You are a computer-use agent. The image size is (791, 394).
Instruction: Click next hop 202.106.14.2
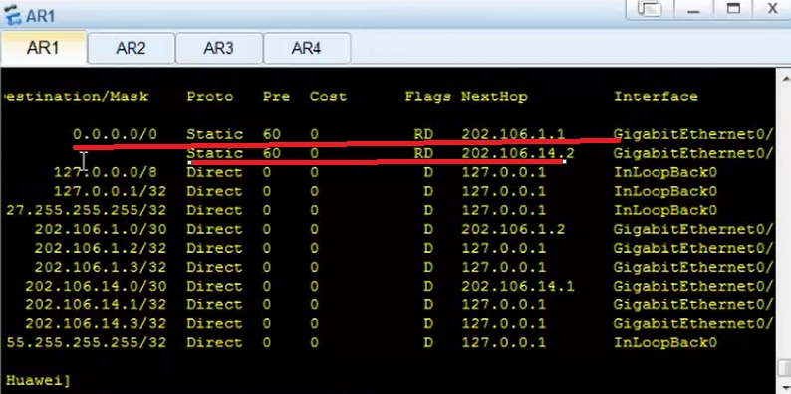[x=518, y=153]
